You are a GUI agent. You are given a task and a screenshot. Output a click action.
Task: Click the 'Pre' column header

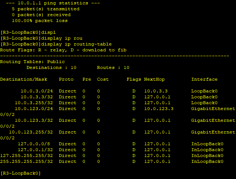click(87, 79)
